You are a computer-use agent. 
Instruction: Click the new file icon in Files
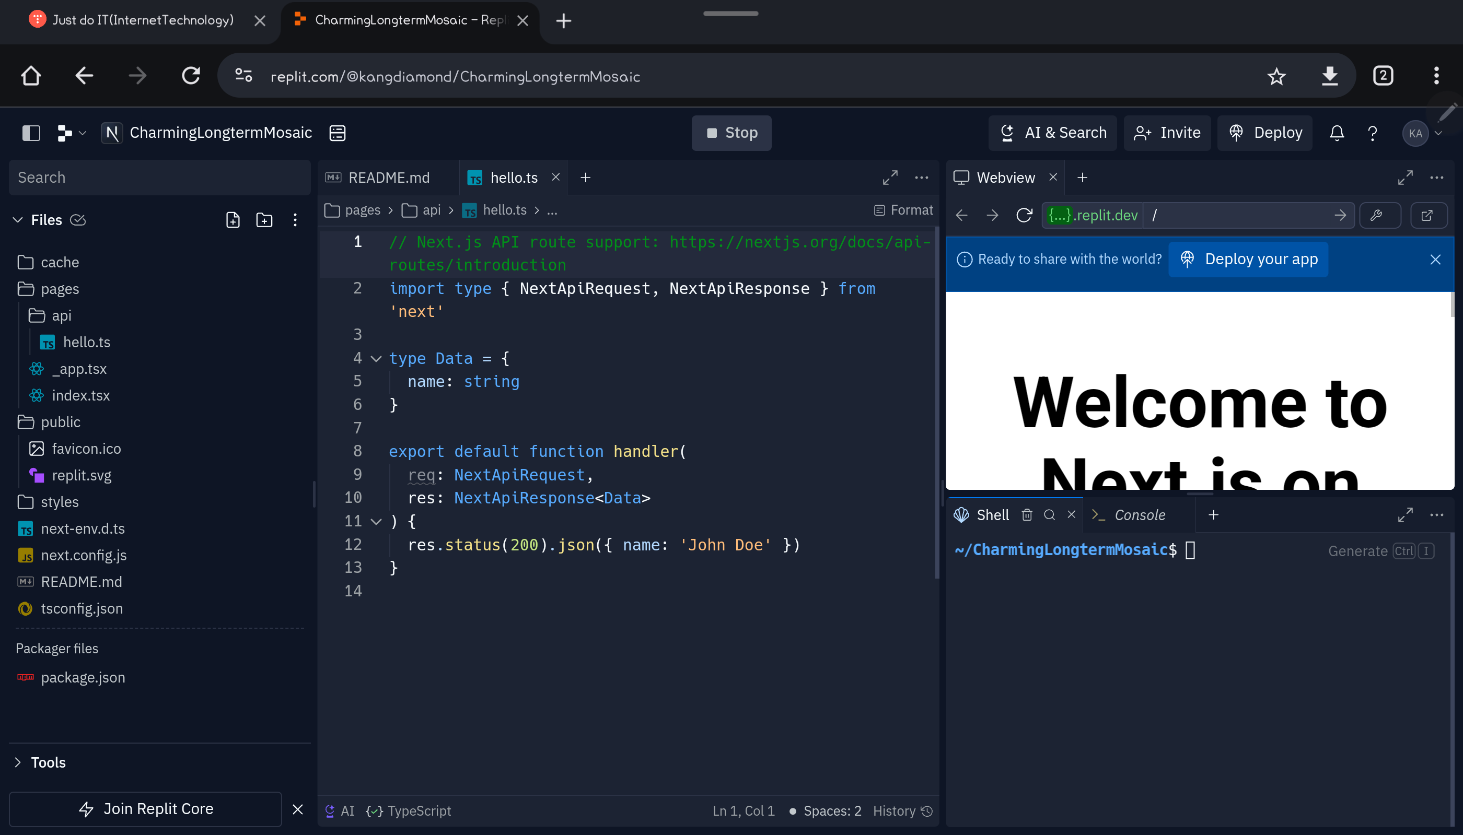[233, 220]
